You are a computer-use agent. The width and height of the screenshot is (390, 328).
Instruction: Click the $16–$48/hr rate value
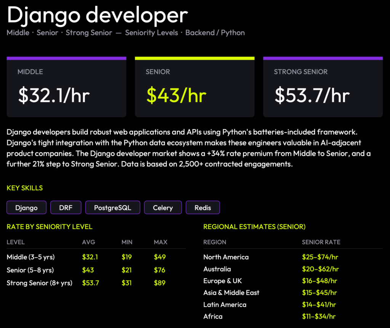point(320,281)
